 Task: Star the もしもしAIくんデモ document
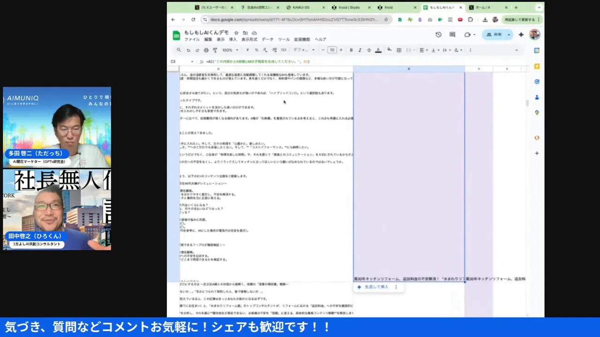point(236,33)
